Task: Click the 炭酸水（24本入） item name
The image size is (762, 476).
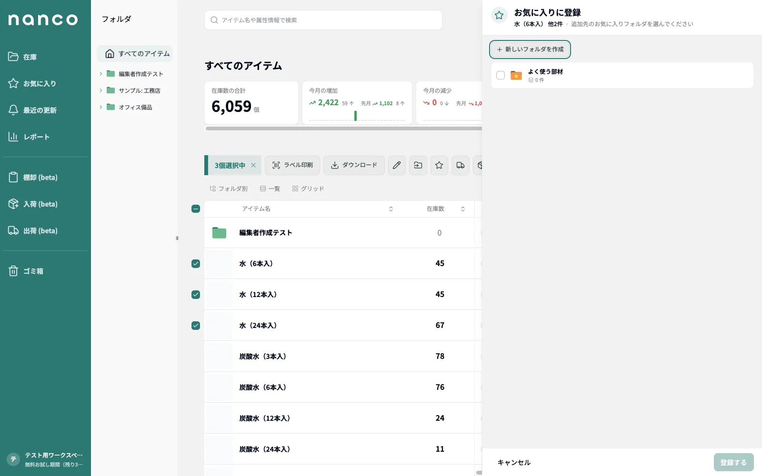Action: click(x=265, y=449)
